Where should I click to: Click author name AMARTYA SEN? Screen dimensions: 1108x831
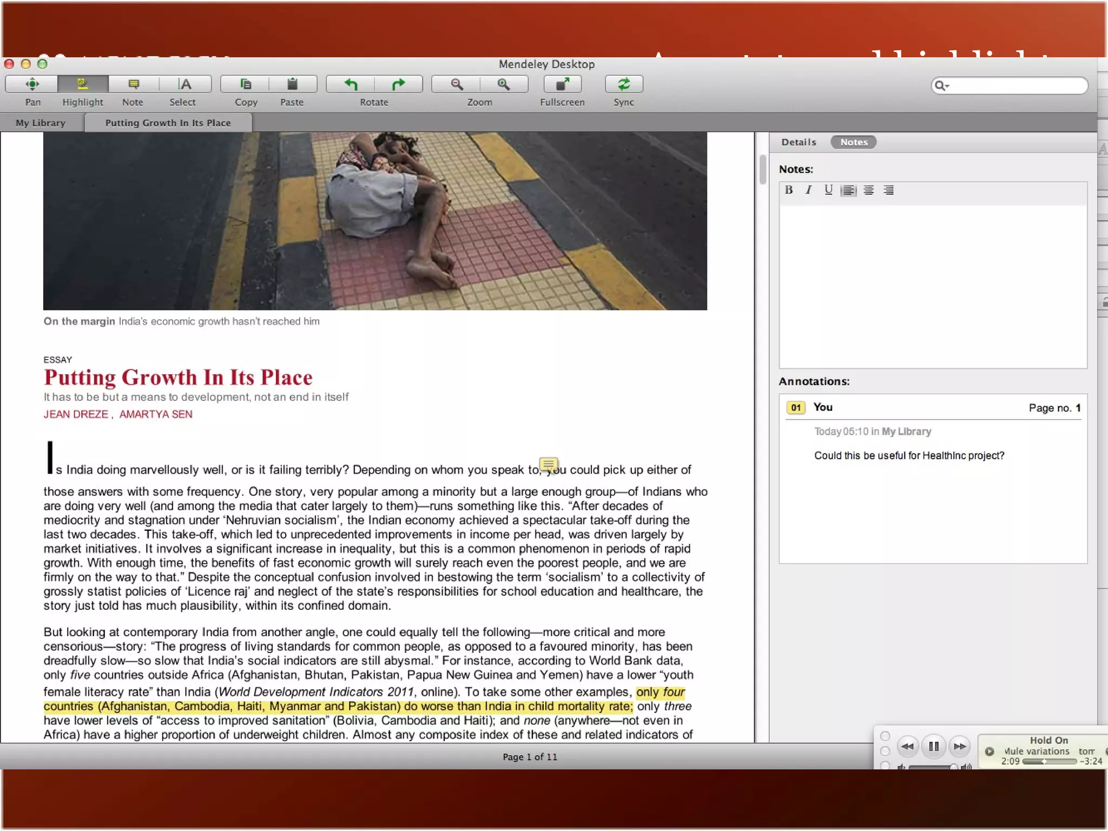(156, 414)
